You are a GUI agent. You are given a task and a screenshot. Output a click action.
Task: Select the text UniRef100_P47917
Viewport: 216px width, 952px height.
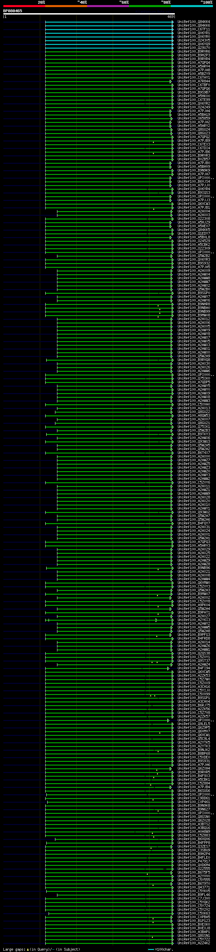(x=194, y=862)
